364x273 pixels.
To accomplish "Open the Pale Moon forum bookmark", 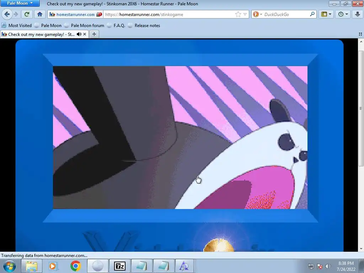I will (84, 26).
